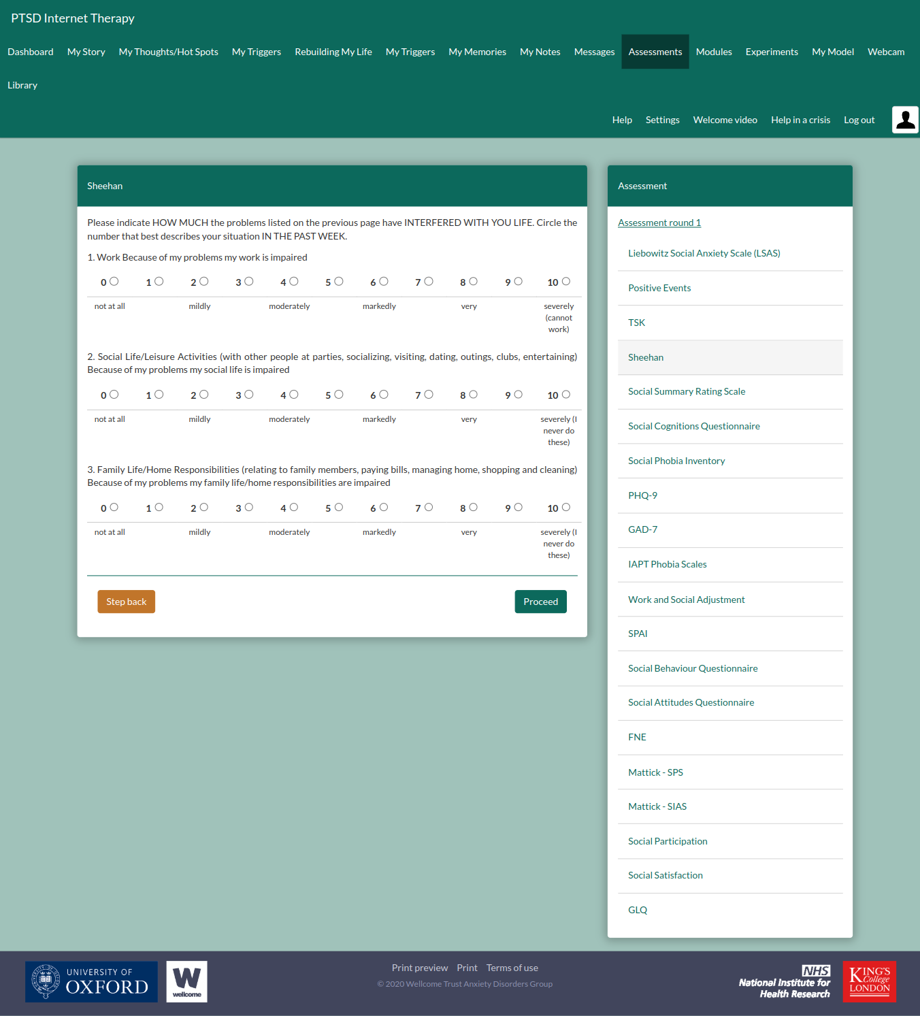Select Liebowitz Social Anxiety Scale (LSAS)
The height and width of the screenshot is (1016, 920).
tap(704, 253)
